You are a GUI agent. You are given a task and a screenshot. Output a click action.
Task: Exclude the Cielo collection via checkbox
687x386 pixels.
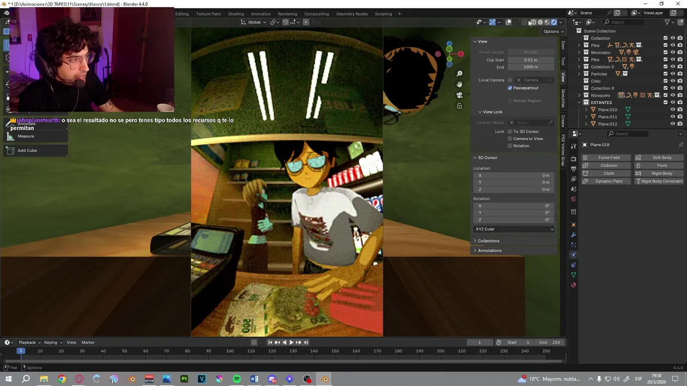pos(666,81)
